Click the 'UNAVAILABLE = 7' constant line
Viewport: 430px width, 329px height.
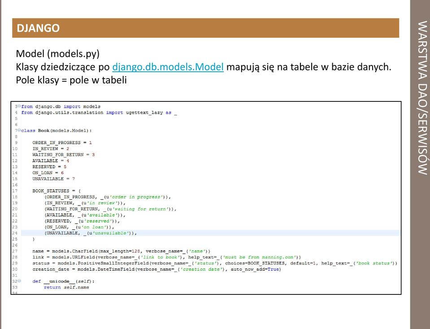[x=53, y=179]
